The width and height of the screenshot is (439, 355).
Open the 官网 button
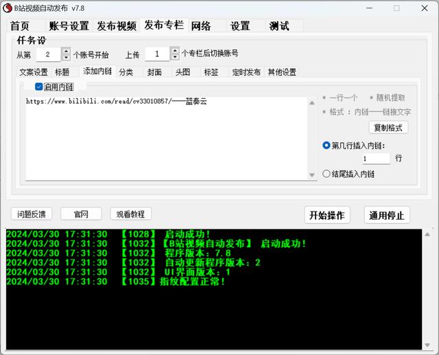point(81,214)
